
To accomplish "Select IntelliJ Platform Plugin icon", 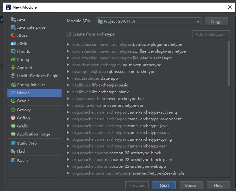I will (13, 75).
